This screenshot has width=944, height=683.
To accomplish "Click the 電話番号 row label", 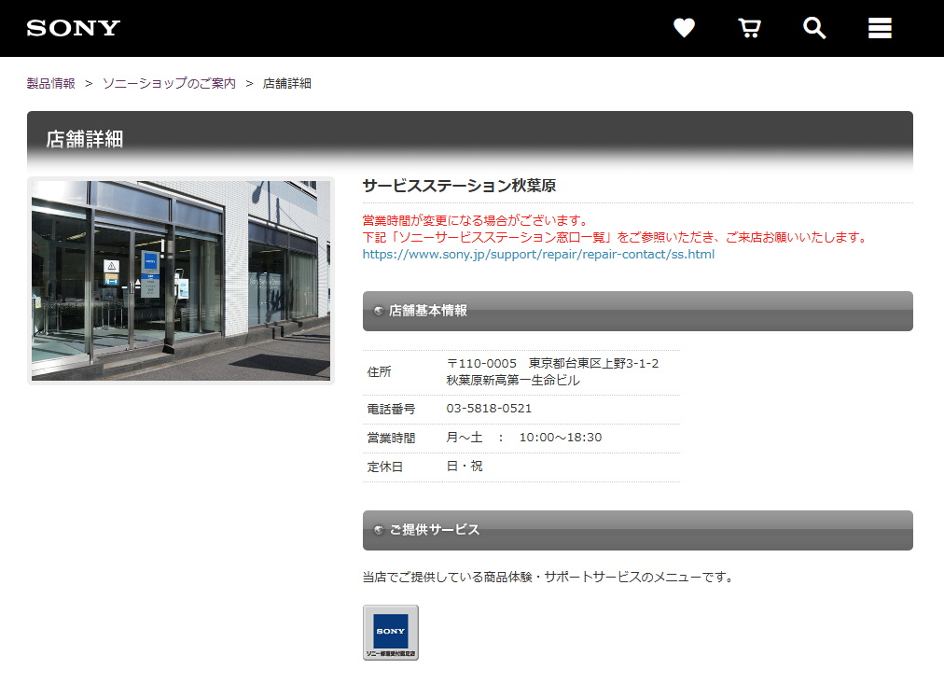I will click(392, 410).
